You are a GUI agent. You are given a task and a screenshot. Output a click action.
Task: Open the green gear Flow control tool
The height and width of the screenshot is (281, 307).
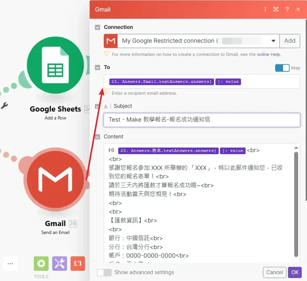41,263
